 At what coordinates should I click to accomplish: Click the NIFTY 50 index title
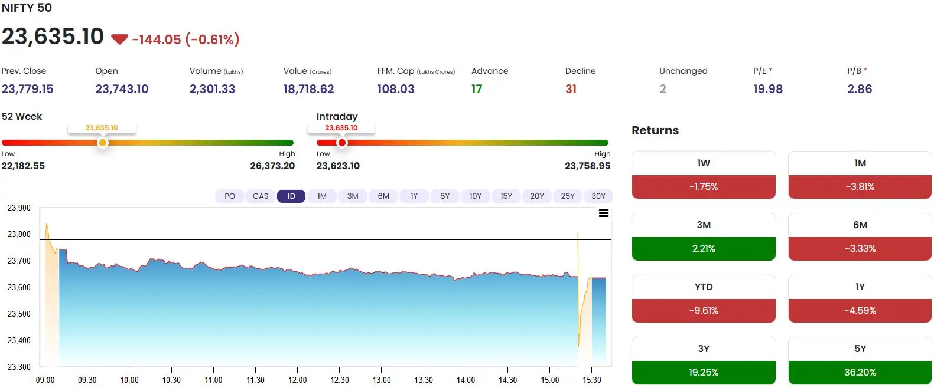27,8
